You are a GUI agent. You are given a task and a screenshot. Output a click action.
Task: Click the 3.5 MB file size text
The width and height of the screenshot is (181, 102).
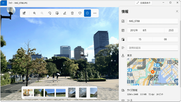[143, 94]
